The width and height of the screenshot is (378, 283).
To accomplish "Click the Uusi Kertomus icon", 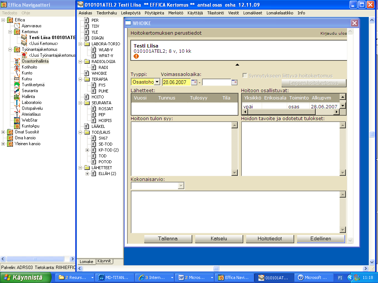I will click(x=24, y=43).
